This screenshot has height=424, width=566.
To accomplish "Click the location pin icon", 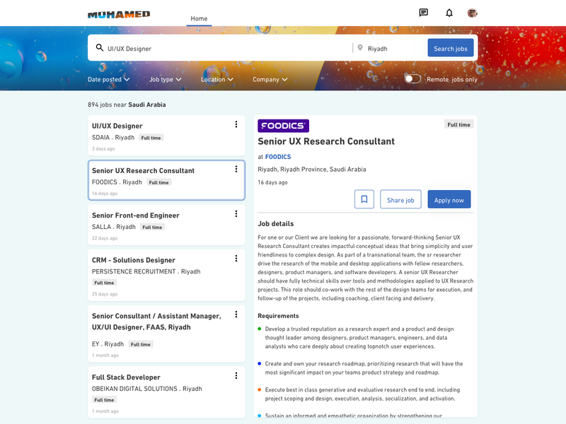I will [360, 47].
